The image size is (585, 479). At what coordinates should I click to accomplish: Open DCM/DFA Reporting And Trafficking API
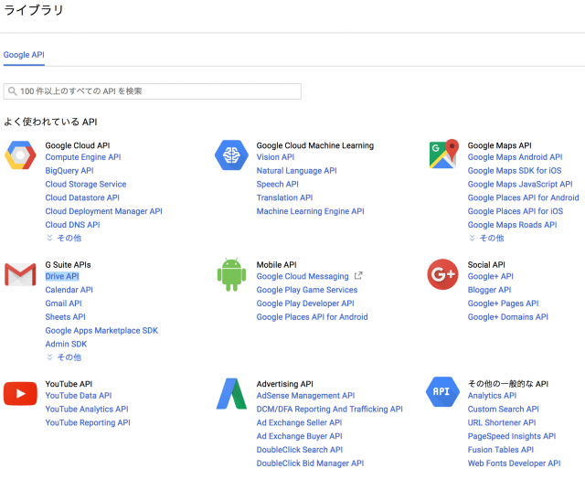point(330,410)
